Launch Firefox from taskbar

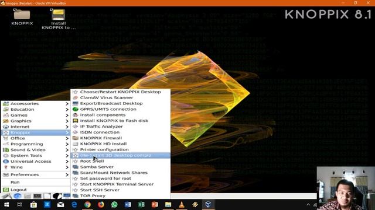point(101,205)
